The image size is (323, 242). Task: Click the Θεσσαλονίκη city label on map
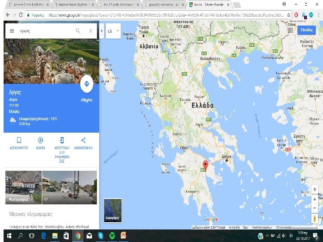coord(210,59)
